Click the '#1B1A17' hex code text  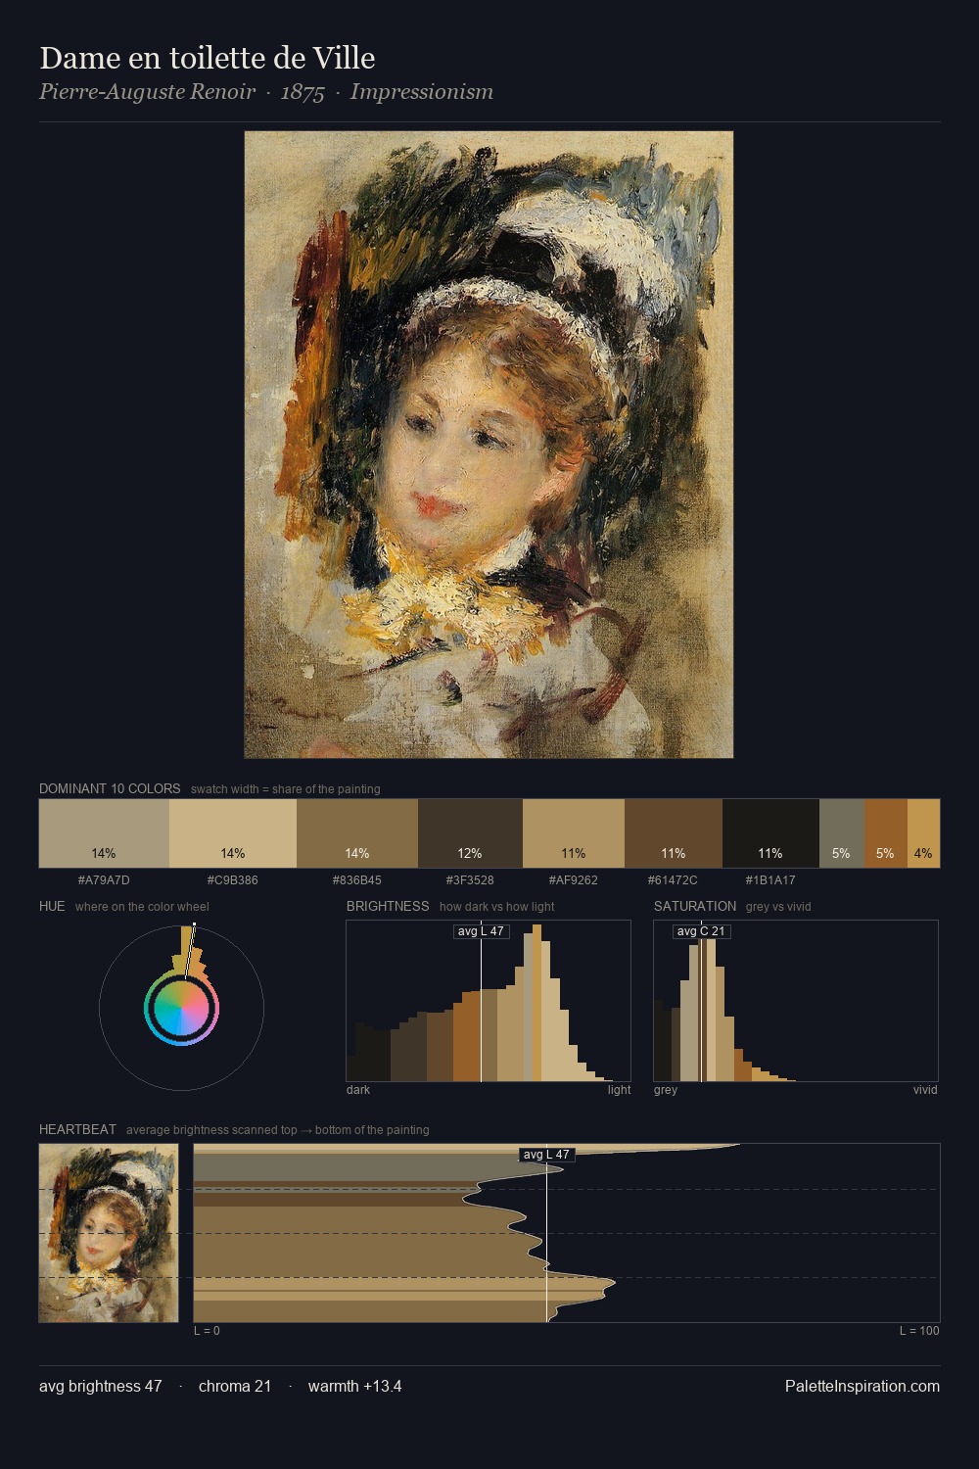coord(770,879)
